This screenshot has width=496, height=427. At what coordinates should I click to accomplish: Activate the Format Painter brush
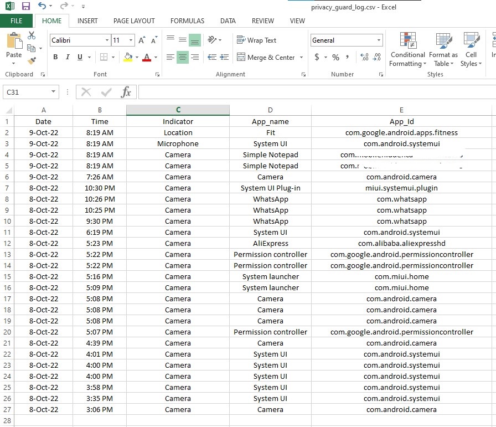tap(32, 60)
